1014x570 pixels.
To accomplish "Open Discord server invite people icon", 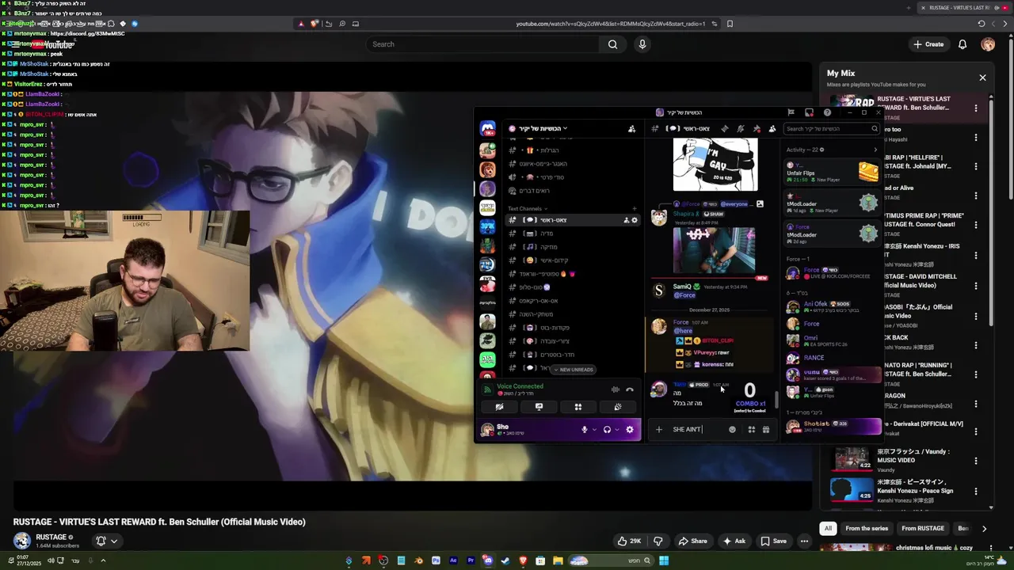I will click(631, 128).
